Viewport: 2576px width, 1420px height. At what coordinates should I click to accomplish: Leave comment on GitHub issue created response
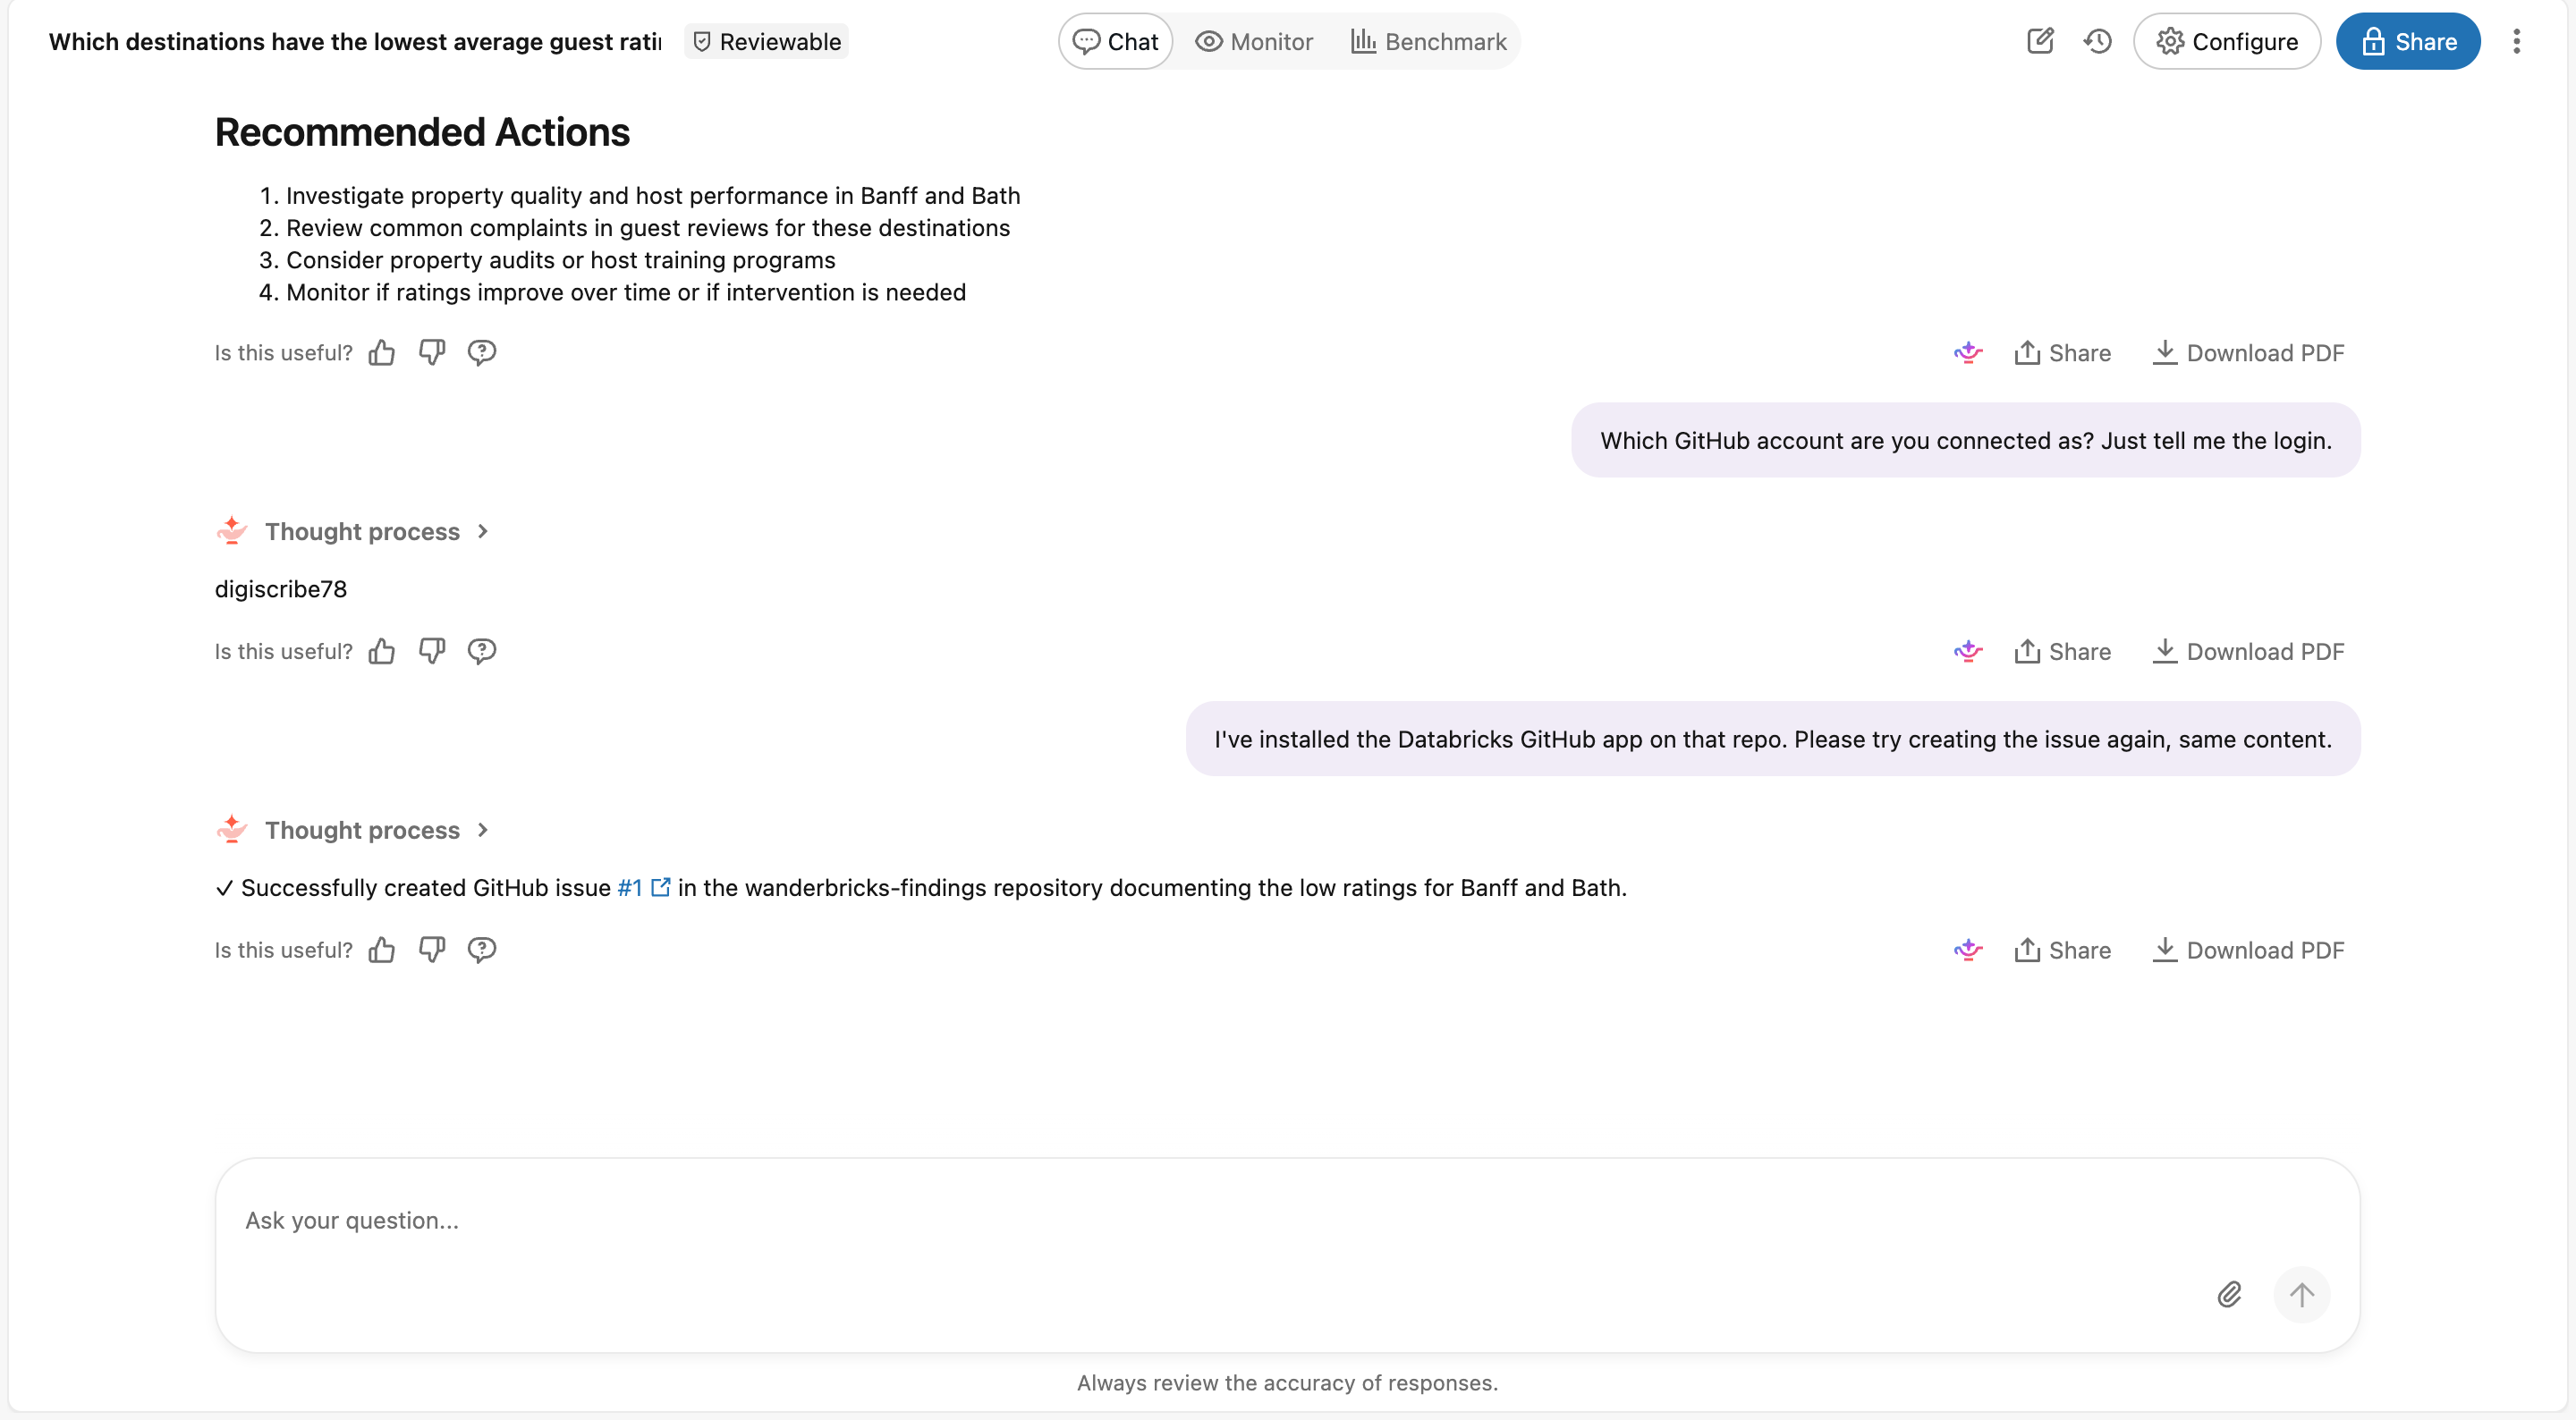482,950
